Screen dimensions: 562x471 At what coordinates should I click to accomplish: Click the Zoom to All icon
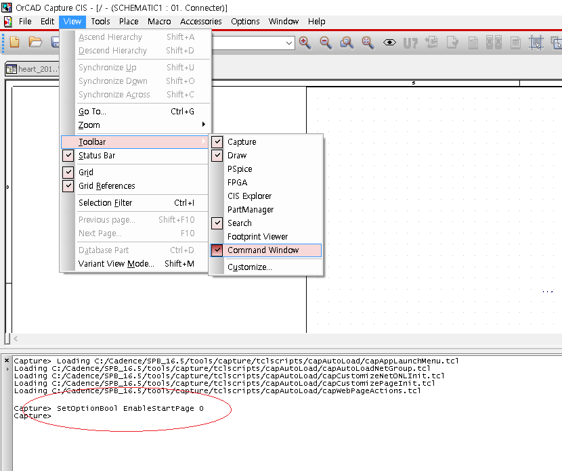coord(368,43)
